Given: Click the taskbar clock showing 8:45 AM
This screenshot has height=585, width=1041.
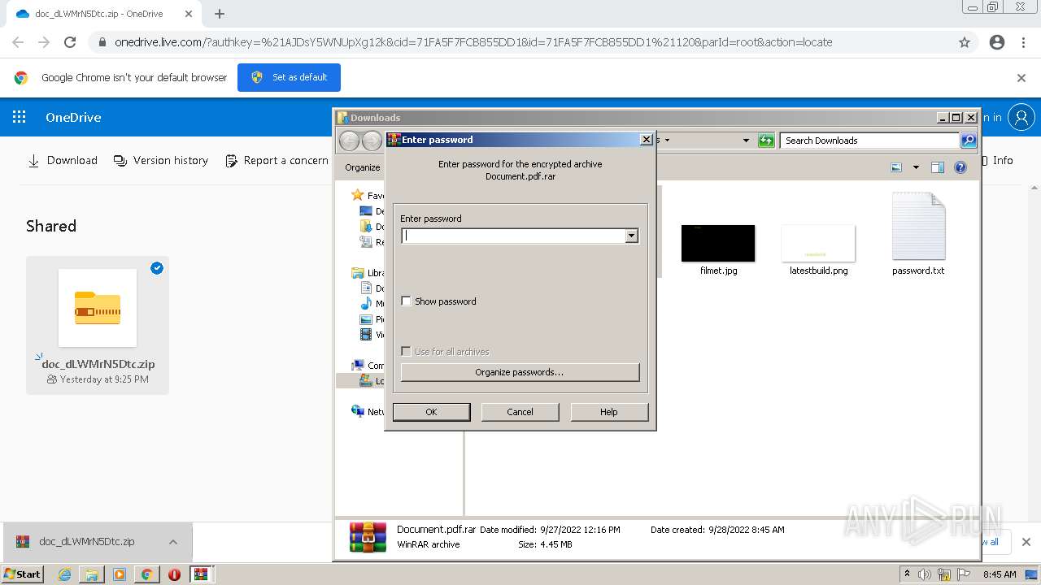Looking at the screenshot, I should [x=1000, y=574].
